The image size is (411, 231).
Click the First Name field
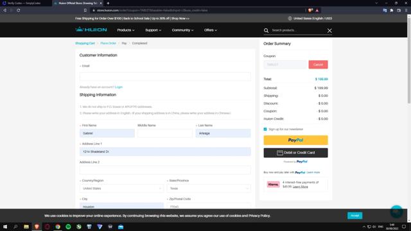click(107, 133)
